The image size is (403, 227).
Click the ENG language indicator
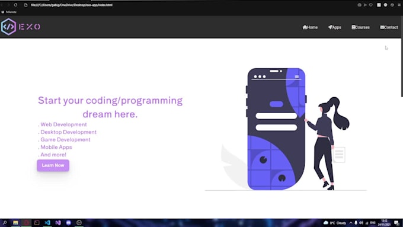(373, 223)
